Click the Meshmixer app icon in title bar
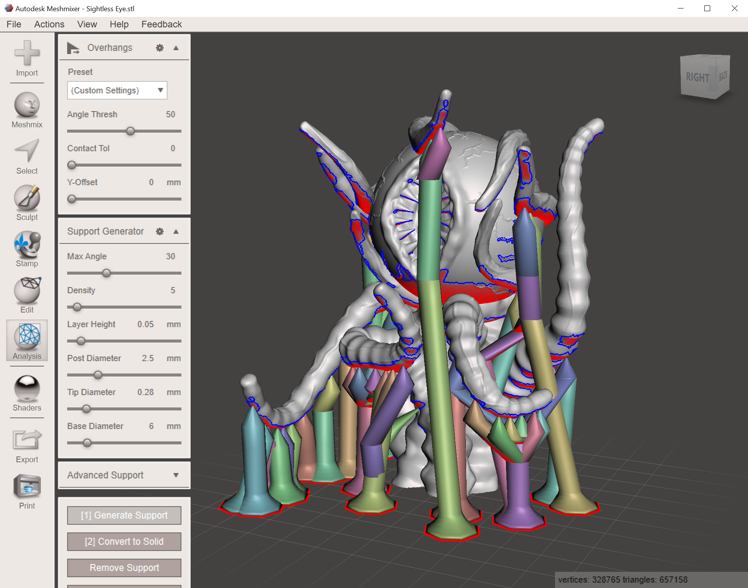 tap(8, 8)
